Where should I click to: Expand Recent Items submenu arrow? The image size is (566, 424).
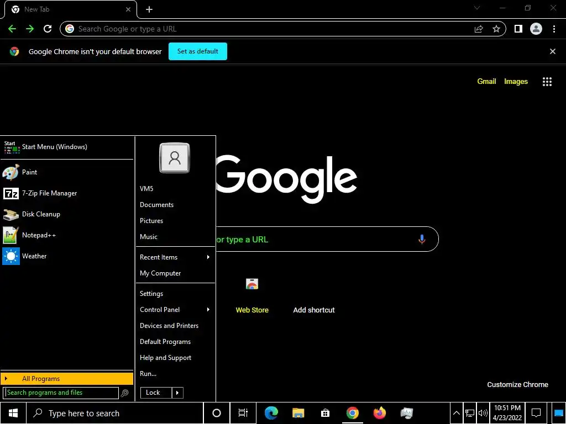(x=208, y=257)
